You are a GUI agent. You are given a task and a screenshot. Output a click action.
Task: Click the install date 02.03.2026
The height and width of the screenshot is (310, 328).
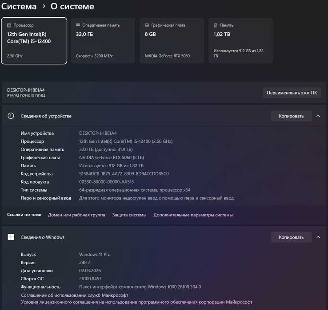pos(90,271)
